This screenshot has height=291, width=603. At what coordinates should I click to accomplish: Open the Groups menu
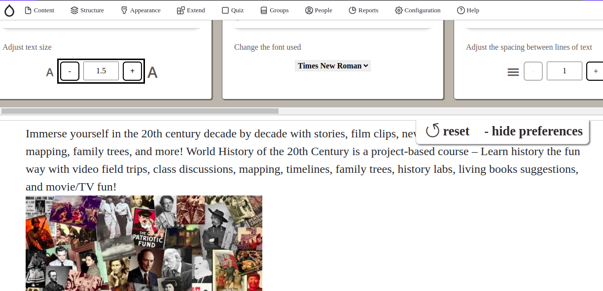click(x=275, y=10)
